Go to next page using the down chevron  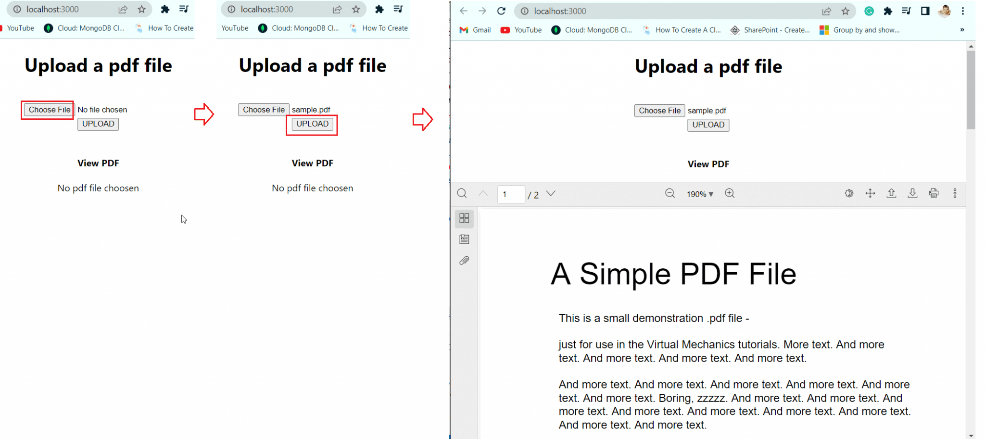[550, 194]
